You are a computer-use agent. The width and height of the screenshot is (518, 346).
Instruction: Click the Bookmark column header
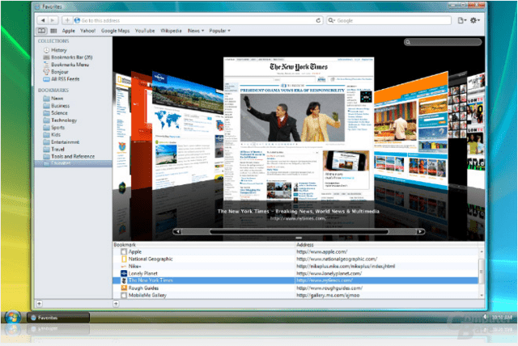pos(203,245)
